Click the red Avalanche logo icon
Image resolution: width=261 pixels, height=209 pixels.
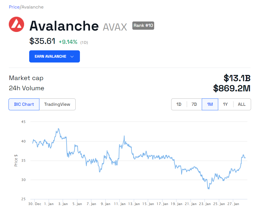(x=16, y=24)
